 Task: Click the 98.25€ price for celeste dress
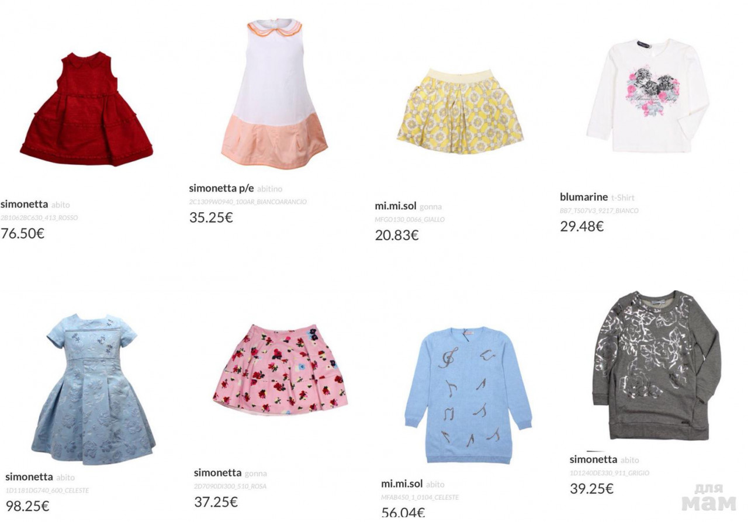click(27, 506)
